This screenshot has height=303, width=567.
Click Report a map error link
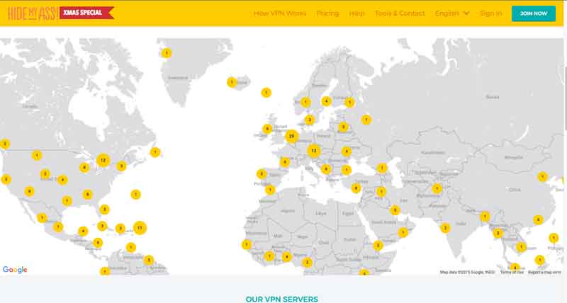544,272
